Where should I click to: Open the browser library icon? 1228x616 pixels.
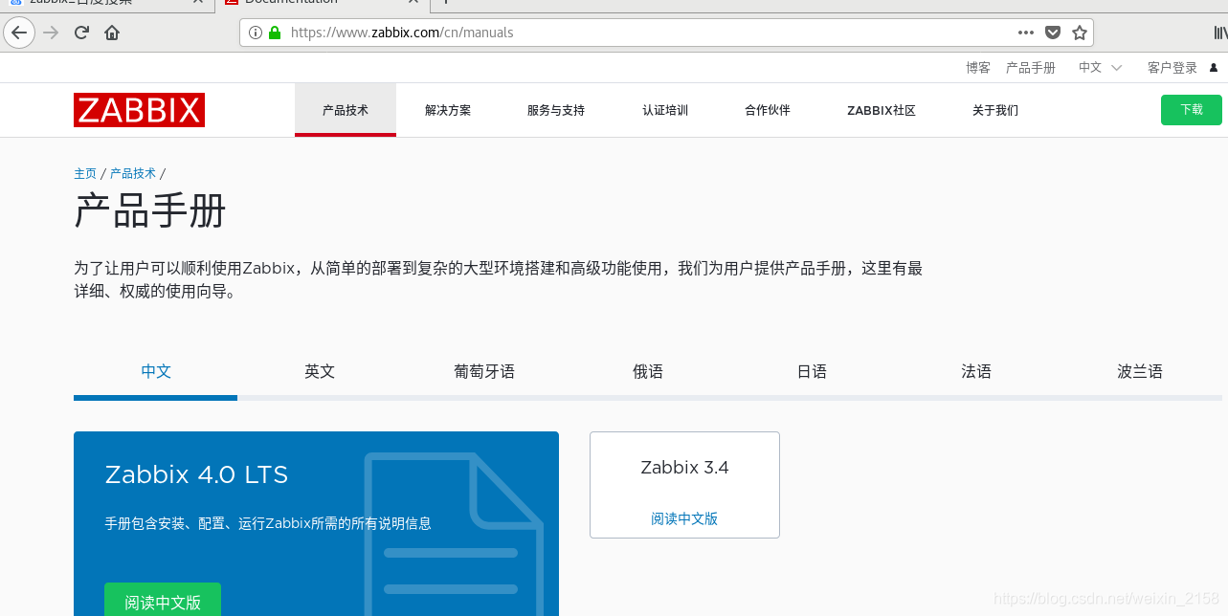(1220, 33)
